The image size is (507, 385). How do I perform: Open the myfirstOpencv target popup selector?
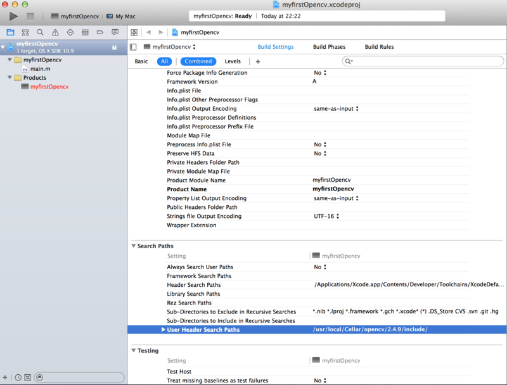pyautogui.click(x=169, y=47)
